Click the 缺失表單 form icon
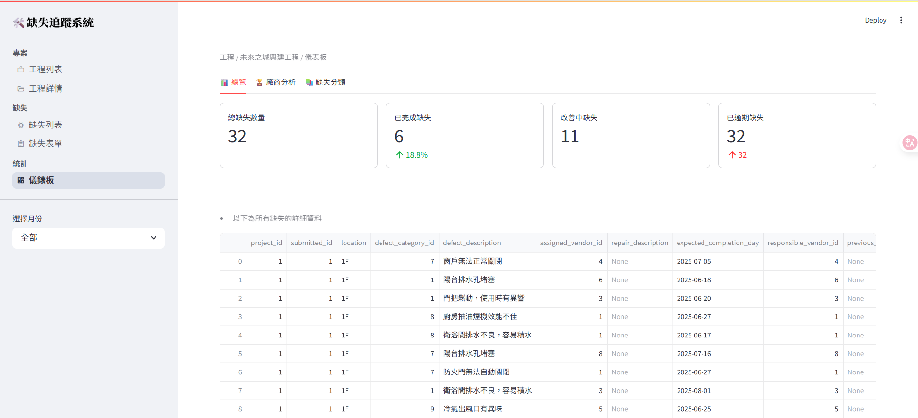 [21, 144]
